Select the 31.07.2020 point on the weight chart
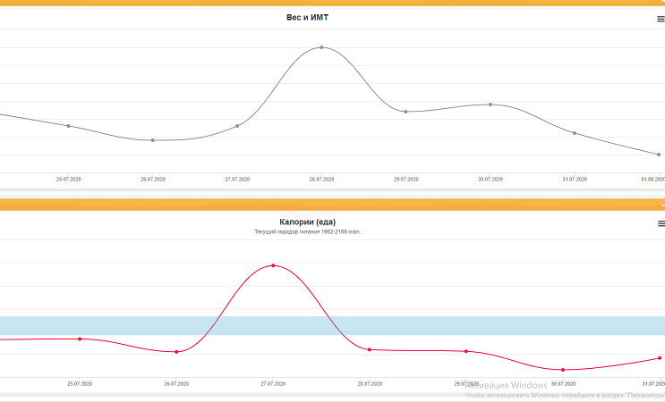This screenshot has width=665, height=402. (575, 133)
